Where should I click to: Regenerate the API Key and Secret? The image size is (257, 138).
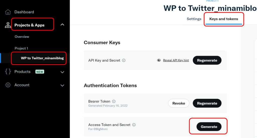click(x=207, y=60)
